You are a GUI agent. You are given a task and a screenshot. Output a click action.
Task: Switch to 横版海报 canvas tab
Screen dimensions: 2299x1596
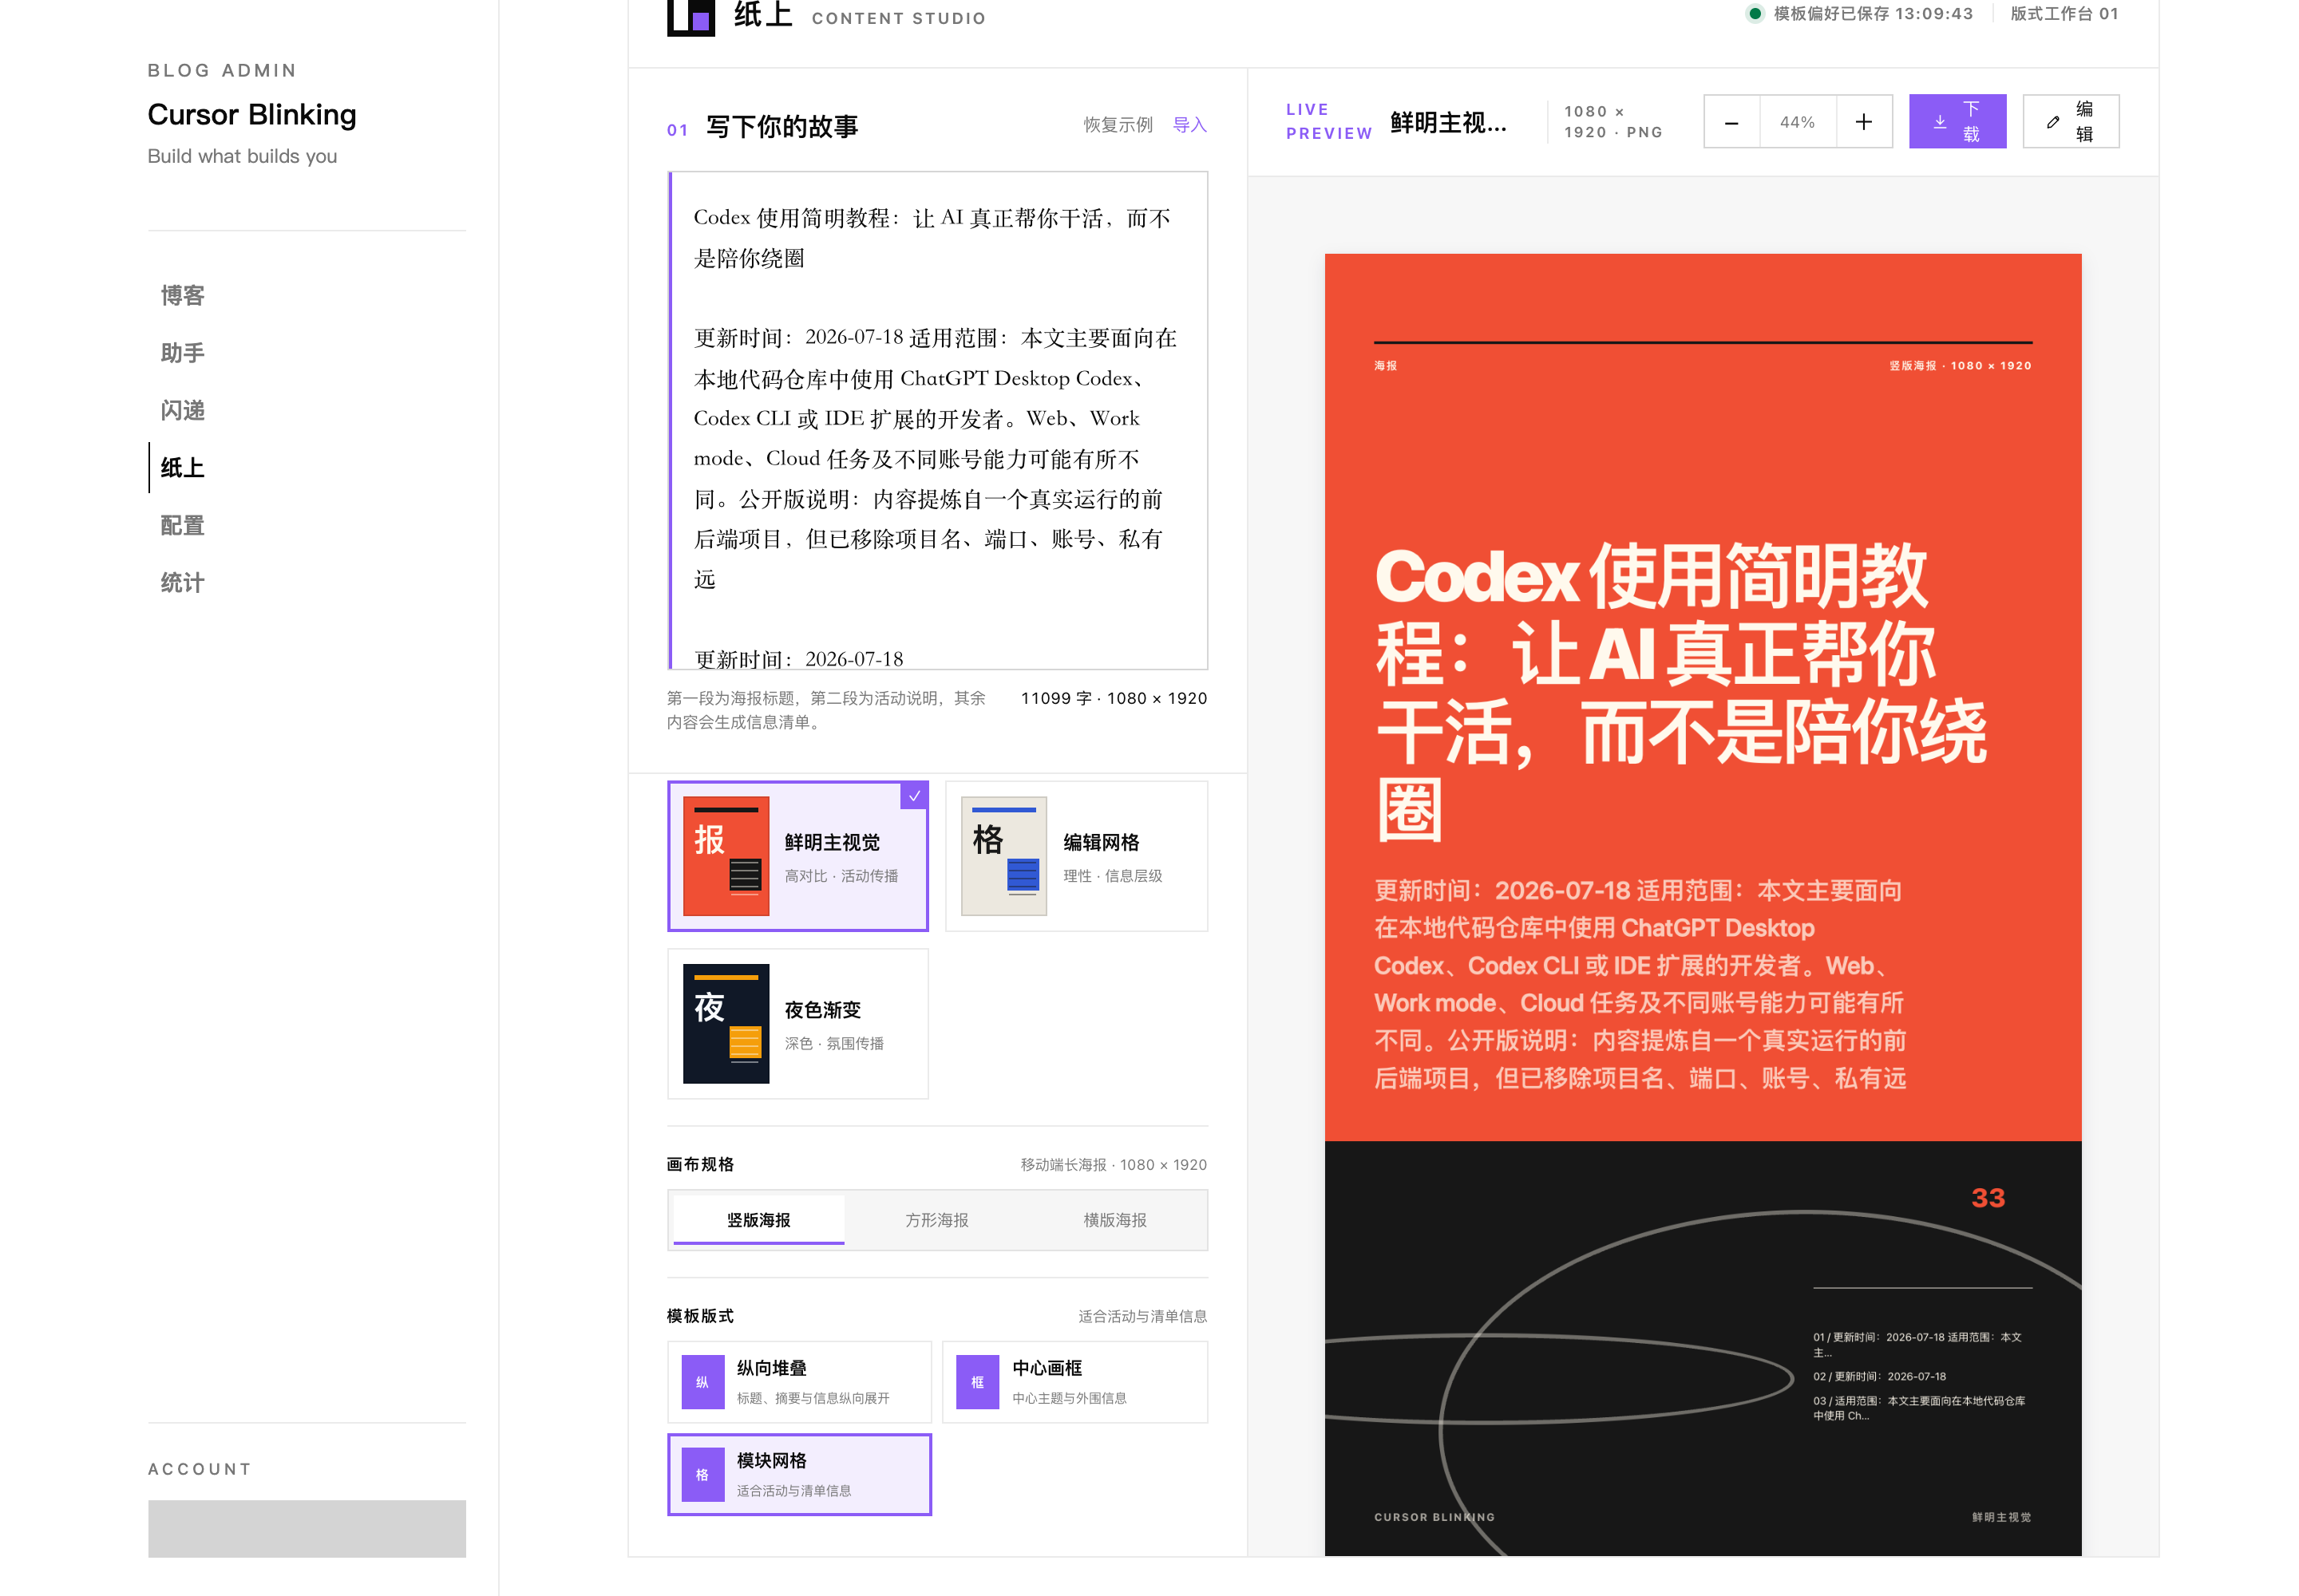[1114, 1220]
